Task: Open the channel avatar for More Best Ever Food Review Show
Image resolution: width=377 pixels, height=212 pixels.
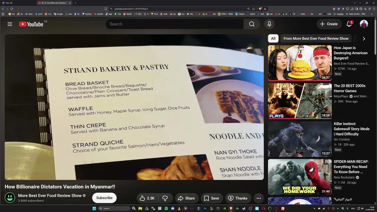Action: pos(10,198)
